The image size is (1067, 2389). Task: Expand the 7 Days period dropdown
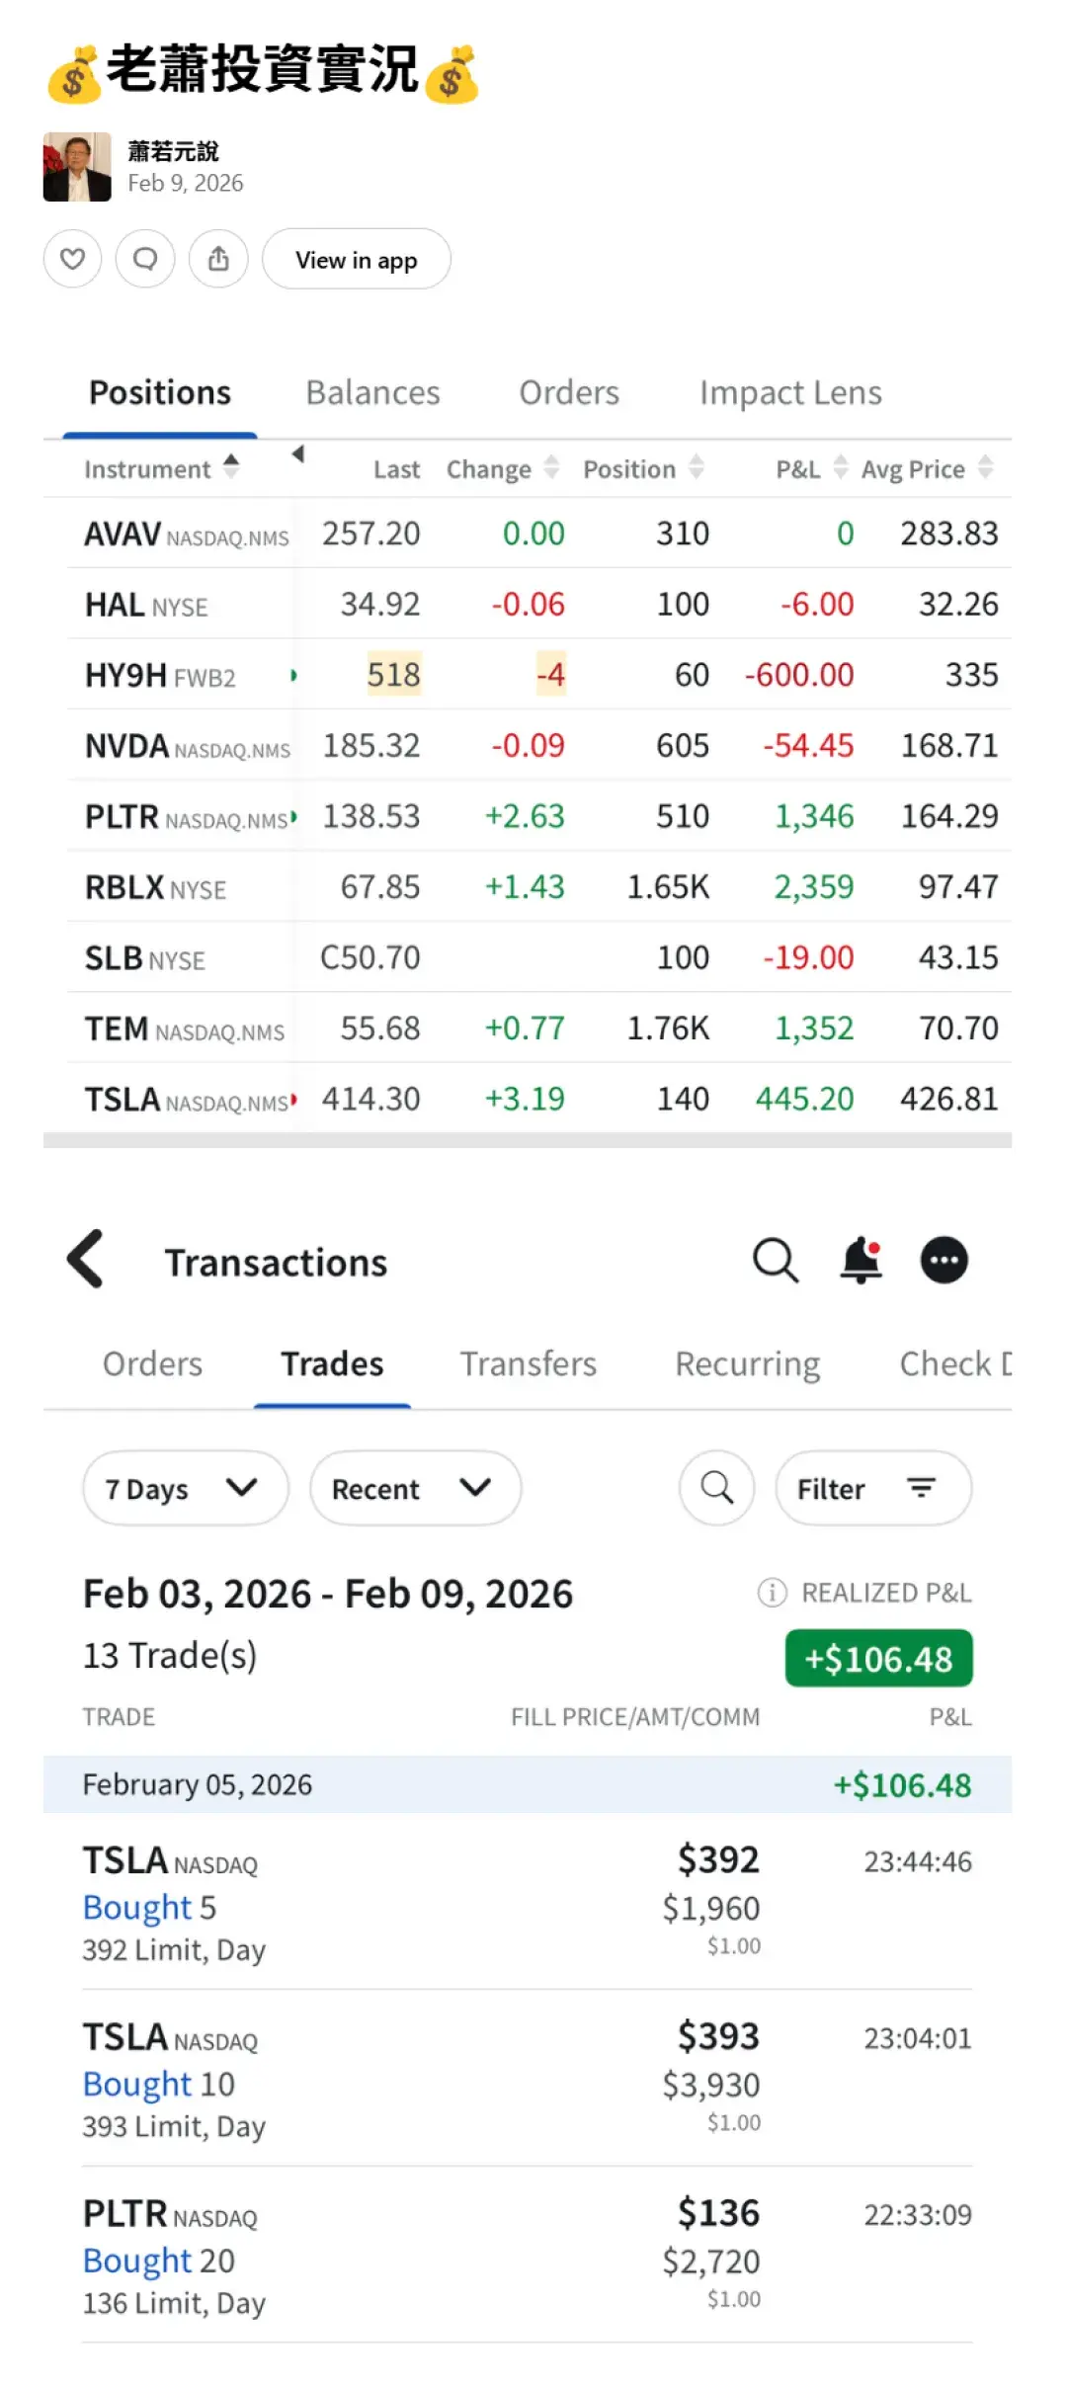tap(186, 1488)
